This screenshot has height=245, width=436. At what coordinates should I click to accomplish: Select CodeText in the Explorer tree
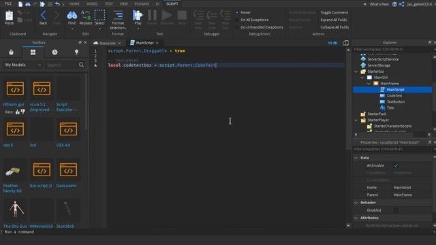pos(394,95)
